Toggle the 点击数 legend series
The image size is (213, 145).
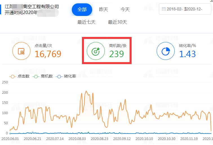tap(20, 76)
